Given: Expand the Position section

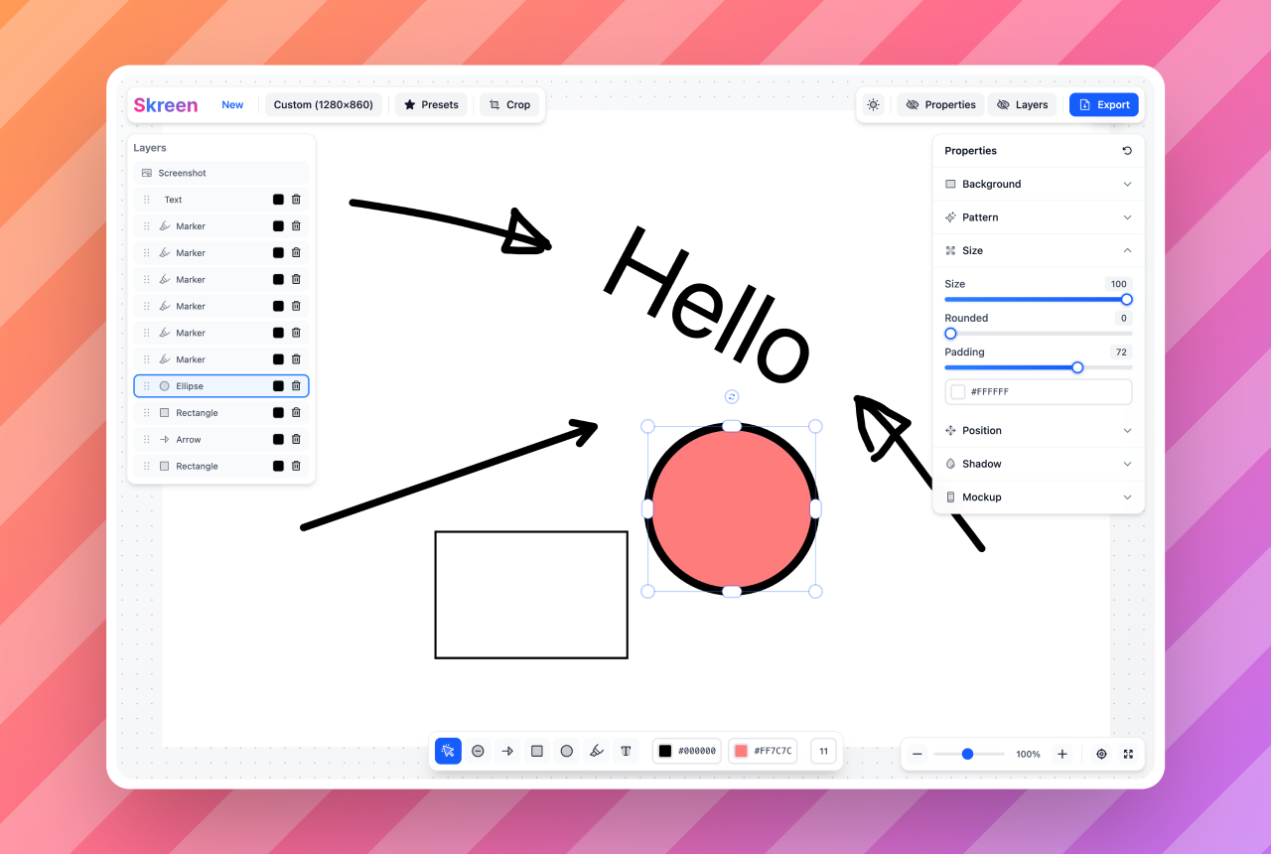Looking at the screenshot, I should (1039, 430).
